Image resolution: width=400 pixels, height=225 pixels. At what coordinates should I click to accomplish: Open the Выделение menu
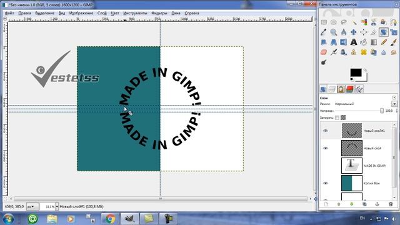click(x=44, y=13)
